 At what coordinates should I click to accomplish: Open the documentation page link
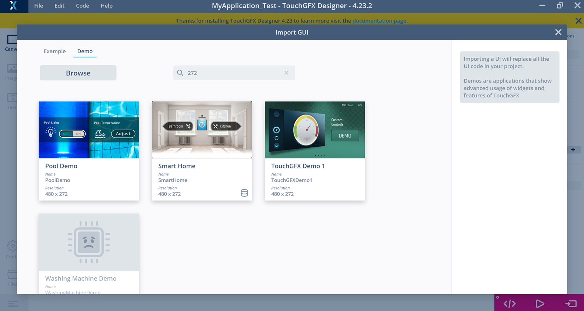point(379,21)
